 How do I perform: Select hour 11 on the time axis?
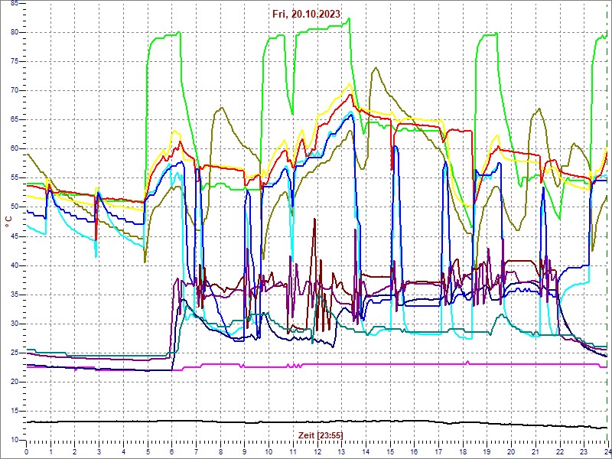pyautogui.click(x=292, y=451)
